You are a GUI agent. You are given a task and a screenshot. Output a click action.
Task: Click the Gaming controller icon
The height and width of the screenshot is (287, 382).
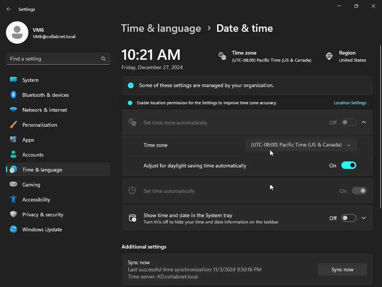point(13,185)
